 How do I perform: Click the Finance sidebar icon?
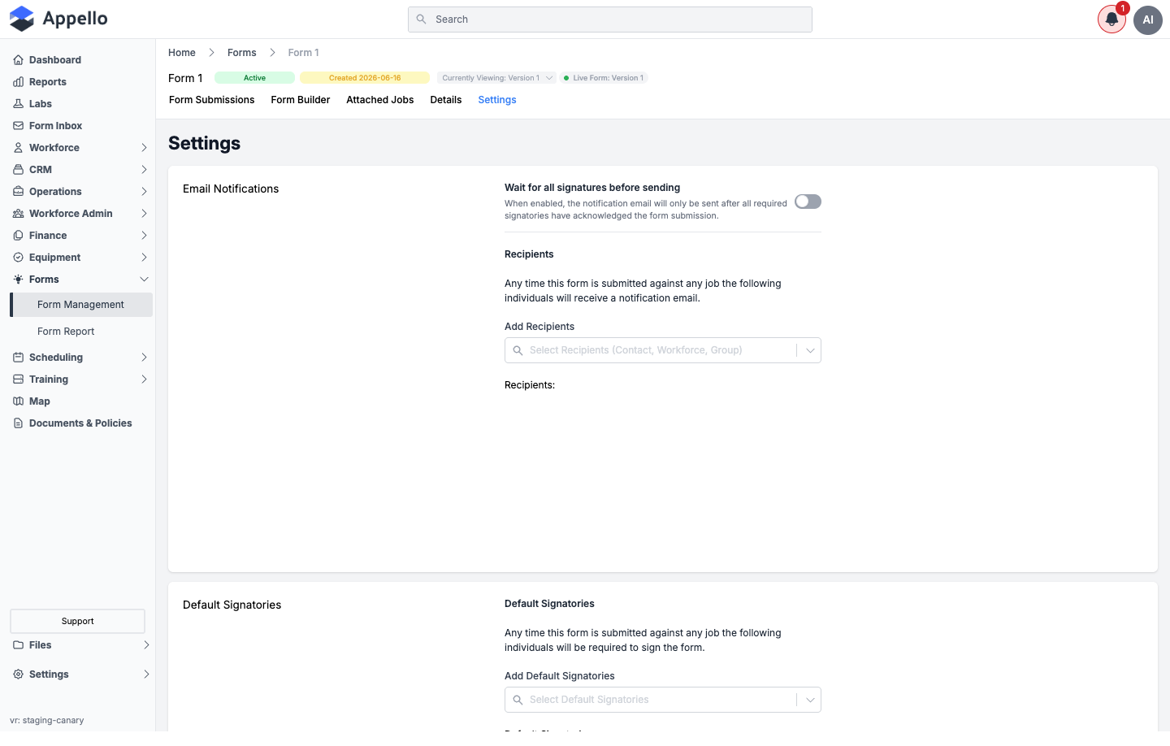point(18,236)
